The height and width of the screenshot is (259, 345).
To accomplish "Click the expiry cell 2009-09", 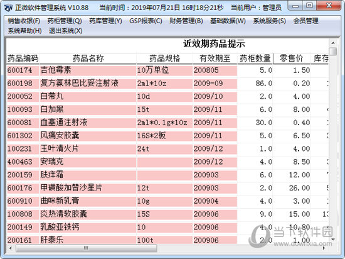I will 215,84.
